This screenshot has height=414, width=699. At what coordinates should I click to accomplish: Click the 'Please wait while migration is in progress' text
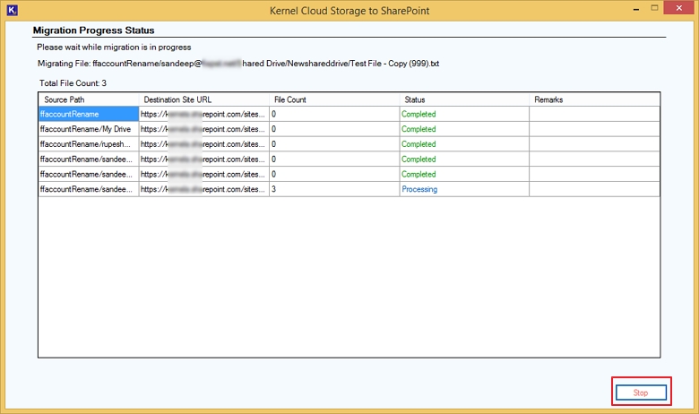(x=114, y=47)
